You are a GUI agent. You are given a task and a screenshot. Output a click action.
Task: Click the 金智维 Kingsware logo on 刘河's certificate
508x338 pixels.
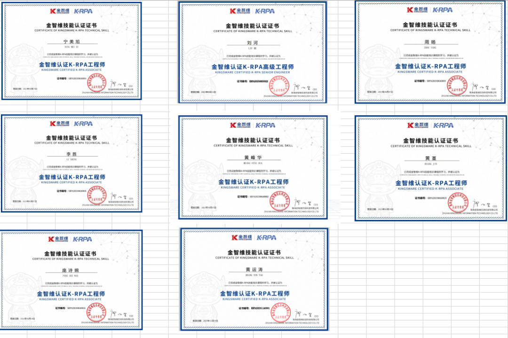[240, 11]
